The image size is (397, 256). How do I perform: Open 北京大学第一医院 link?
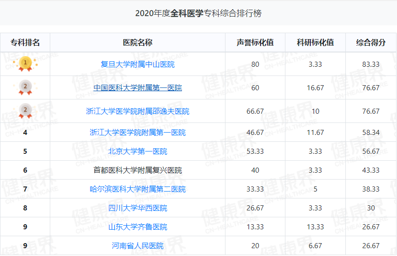137,151
